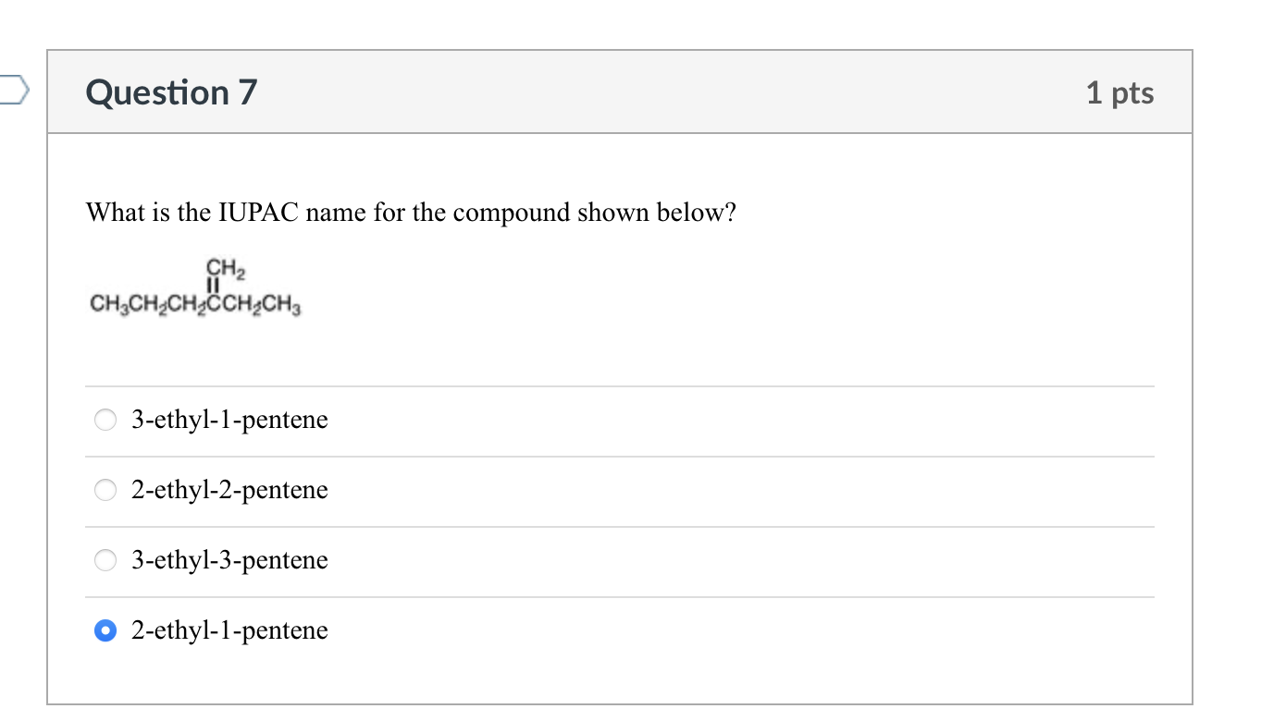
Task: Click the CH2CH3 right end of formula
Action: 264,304
